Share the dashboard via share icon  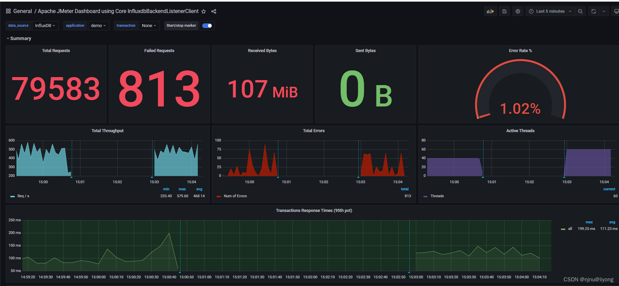(214, 11)
